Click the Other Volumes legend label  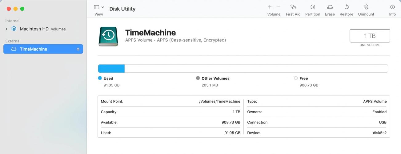click(x=215, y=78)
